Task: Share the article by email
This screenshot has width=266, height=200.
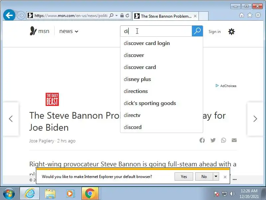Action: click(234, 140)
